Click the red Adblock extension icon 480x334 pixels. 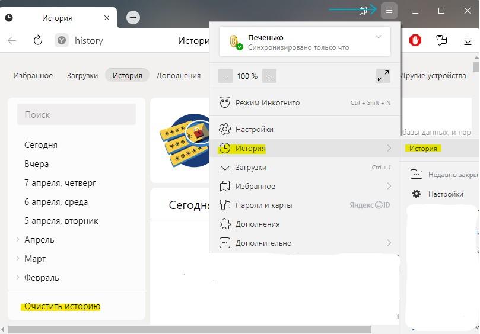pos(415,40)
